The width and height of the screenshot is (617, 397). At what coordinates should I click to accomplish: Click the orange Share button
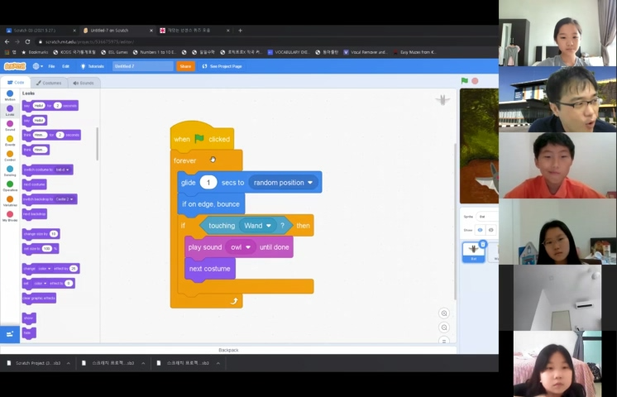coord(185,66)
